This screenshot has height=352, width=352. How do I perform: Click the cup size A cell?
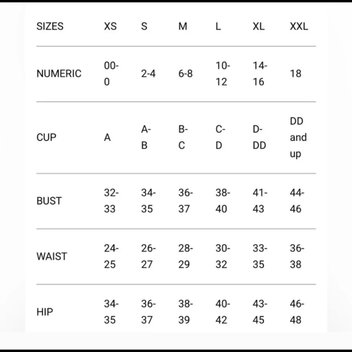107,137
